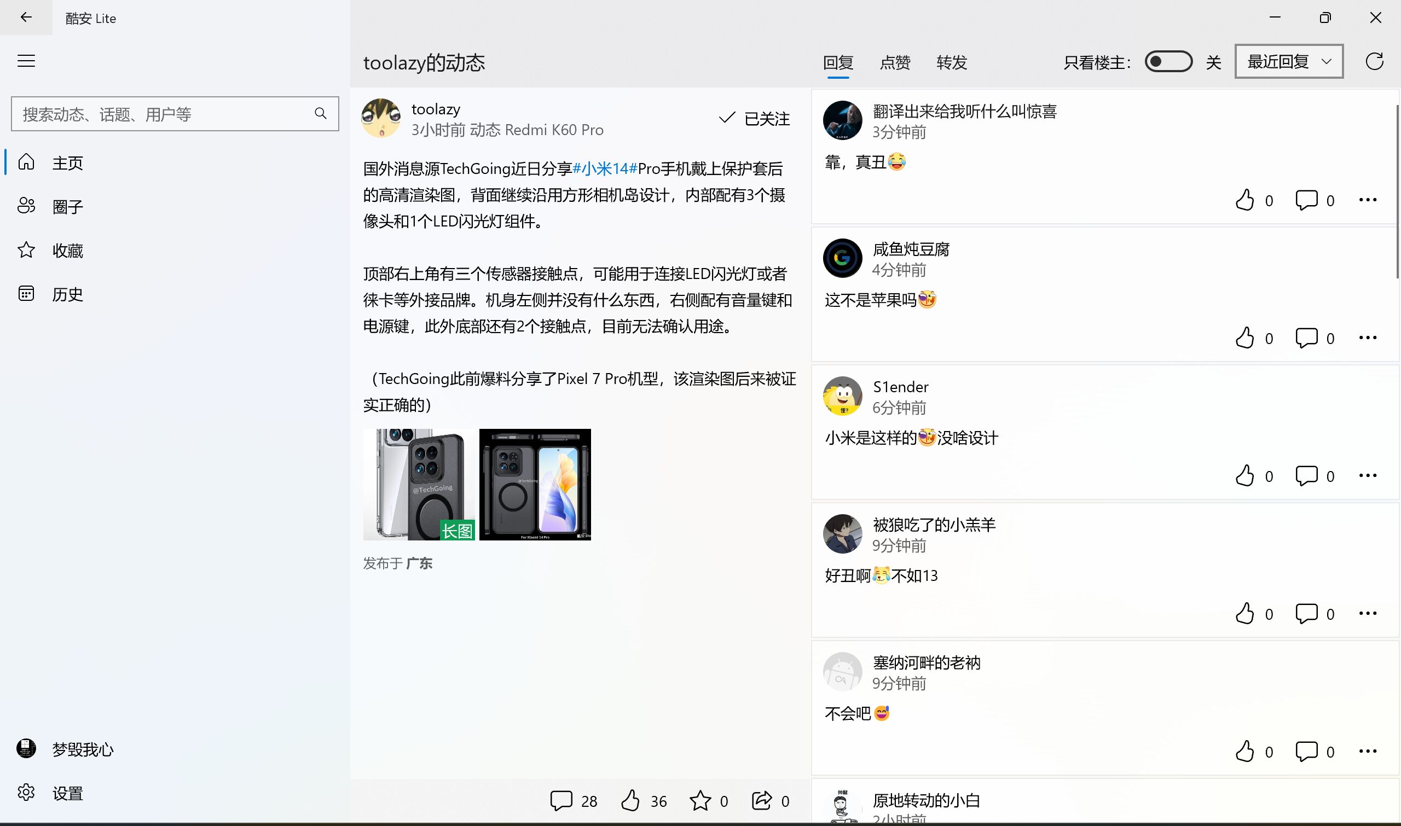Open 被狼吃了的小羔羊 avatar
This screenshot has width=1401, height=826.
[x=842, y=534]
